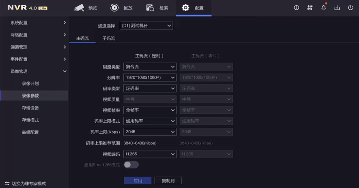Toggle the 启用Smart265模式 switch
This screenshot has width=359, height=188.
click(x=131, y=164)
